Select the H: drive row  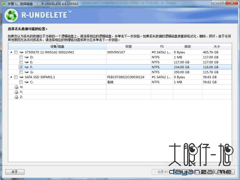point(120,87)
